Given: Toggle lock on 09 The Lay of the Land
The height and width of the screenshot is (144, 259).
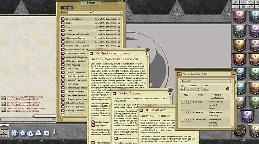Looking at the screenshot, I should tap(147, 54).
